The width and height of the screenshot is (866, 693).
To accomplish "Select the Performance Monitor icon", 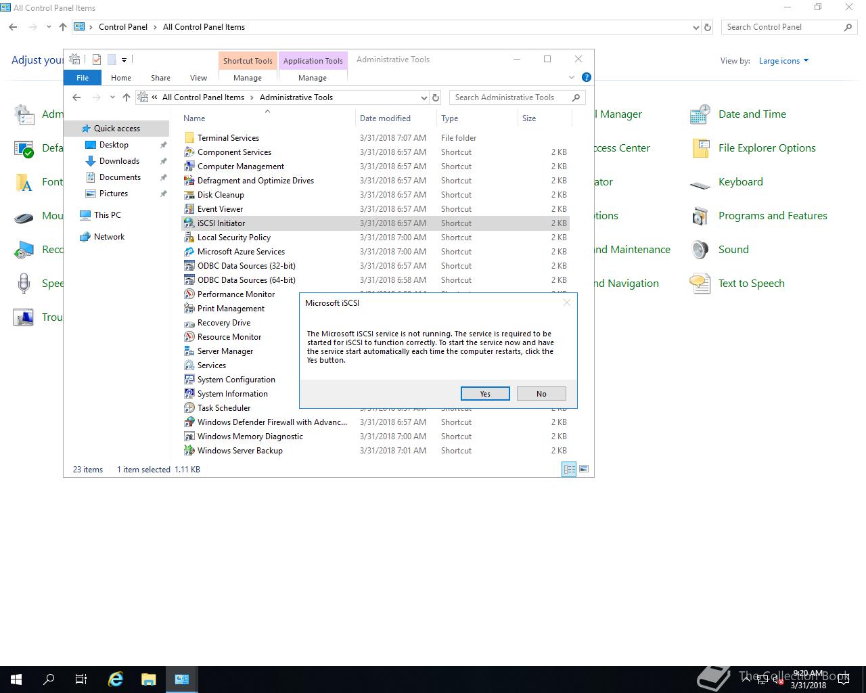I will click(189, 294).
